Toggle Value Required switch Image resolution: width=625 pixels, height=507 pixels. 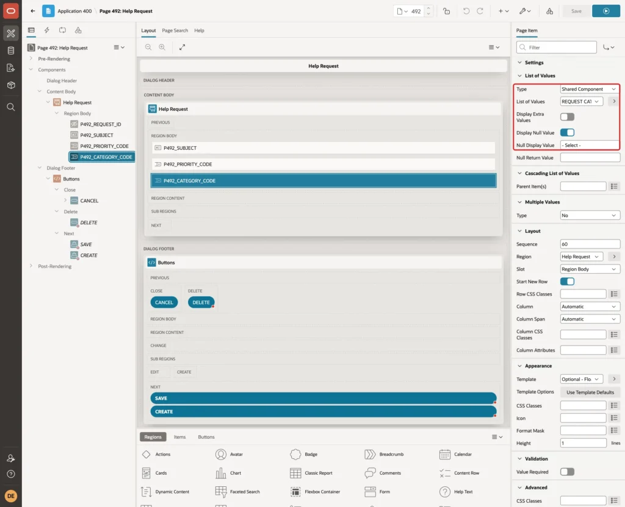tap(567, 472)
